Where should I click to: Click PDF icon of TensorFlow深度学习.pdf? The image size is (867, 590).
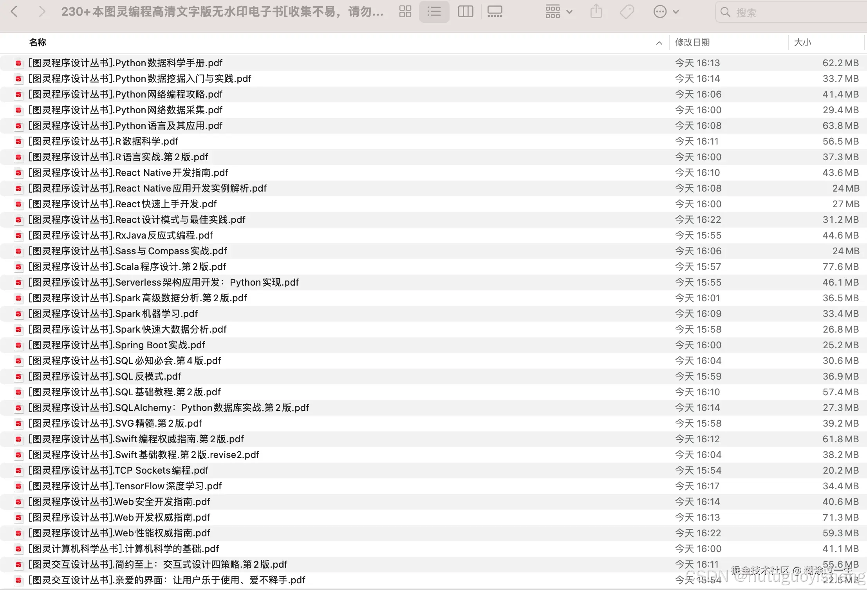click(x=18, y=486)
